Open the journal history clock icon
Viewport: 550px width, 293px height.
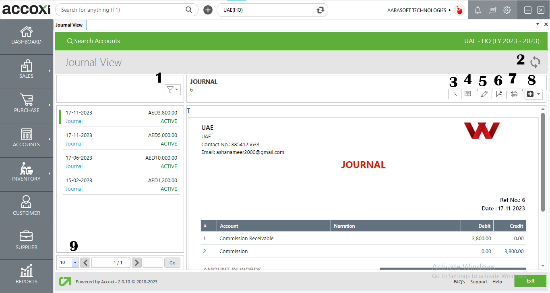tap(455, 94)
